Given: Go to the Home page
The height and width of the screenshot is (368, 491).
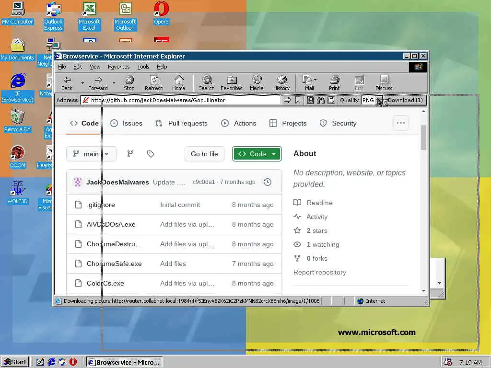Looking at the screenshot, I should (179, 83).
